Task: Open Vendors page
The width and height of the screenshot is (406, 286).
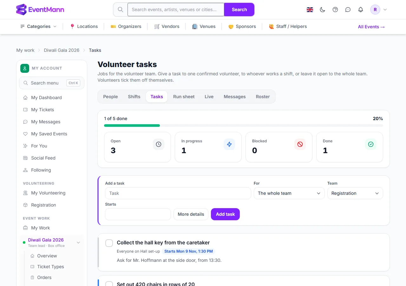Action: tap(167, 26)
